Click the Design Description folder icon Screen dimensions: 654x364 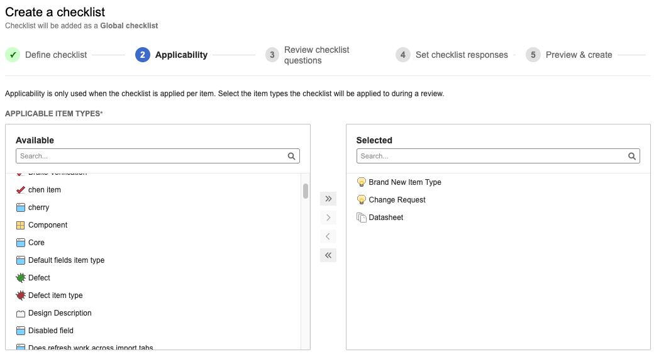pos(20,313)
